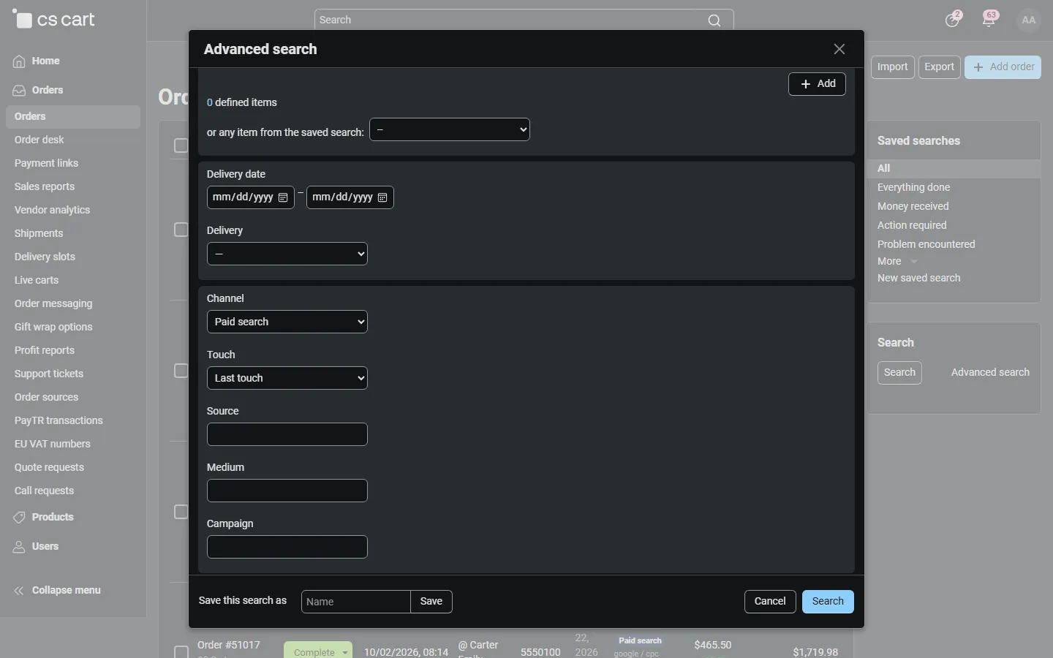Open the Order #51017 link

(229, 645)
